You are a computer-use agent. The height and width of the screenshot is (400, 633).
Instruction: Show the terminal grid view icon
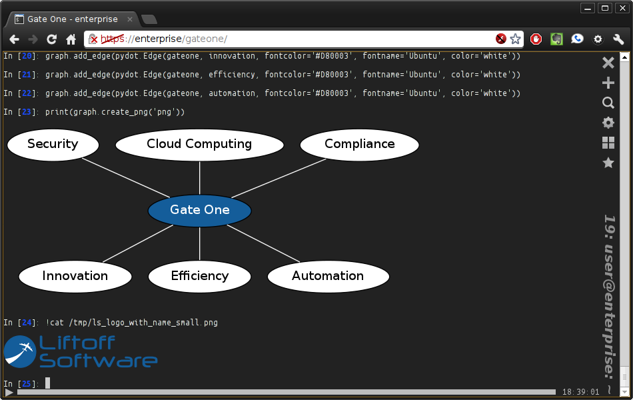click(x=608, y=143)
